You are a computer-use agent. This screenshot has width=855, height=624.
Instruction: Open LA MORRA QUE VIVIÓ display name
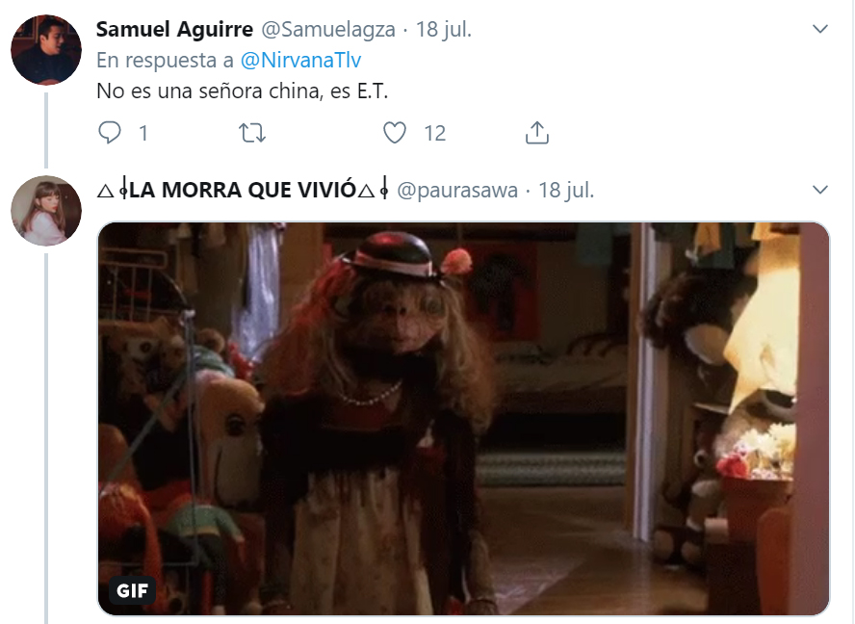pyautogui.click(x=244, y=190)
